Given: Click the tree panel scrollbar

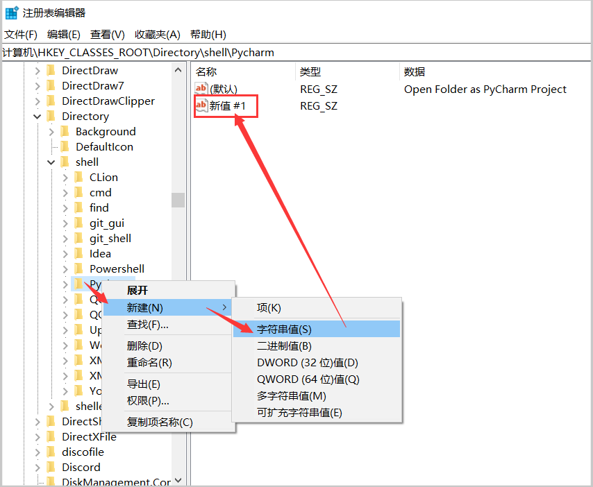Looking at the screenshot, I should tap(178, 201).
